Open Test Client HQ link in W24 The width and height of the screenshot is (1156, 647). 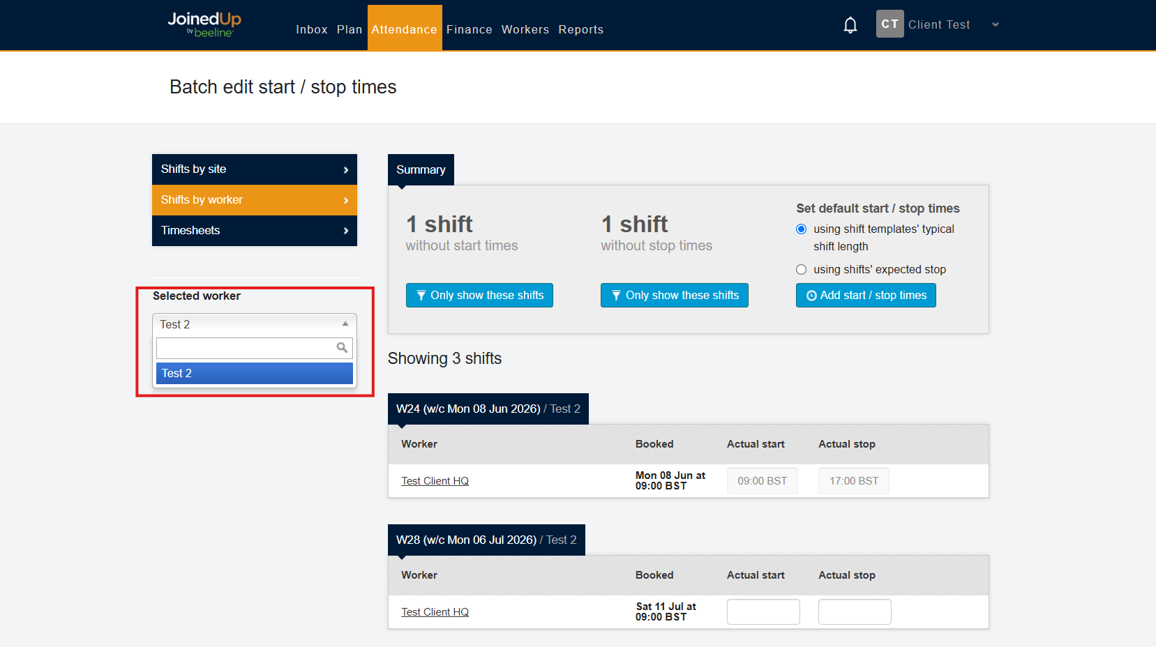435,481
